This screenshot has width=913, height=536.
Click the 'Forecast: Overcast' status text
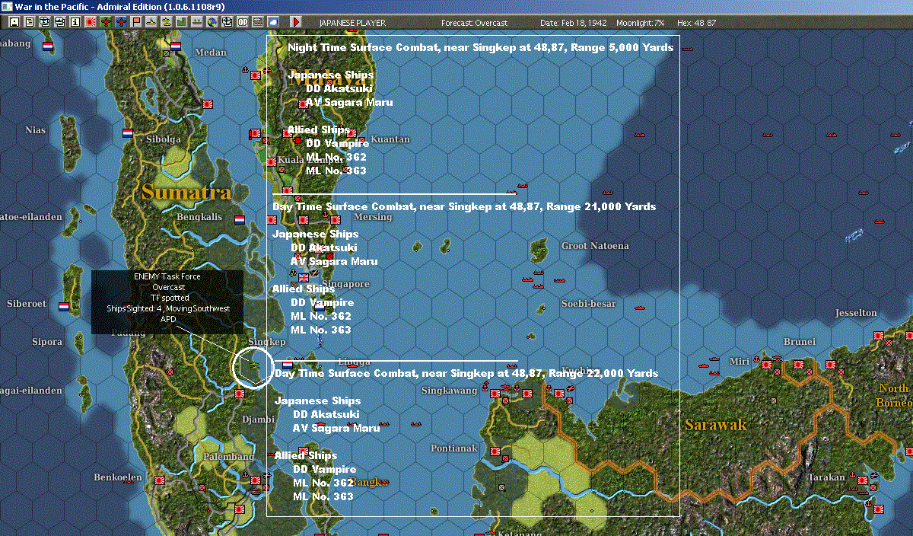click(x=474, y=23)
